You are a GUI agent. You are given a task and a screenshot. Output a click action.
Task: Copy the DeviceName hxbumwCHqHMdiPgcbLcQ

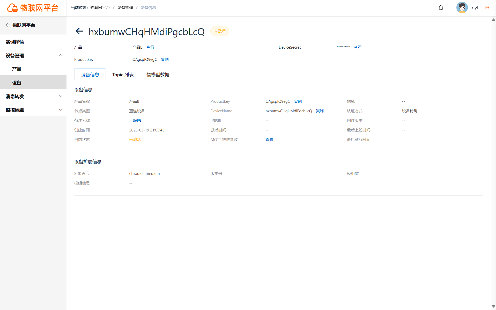(320, 111)
